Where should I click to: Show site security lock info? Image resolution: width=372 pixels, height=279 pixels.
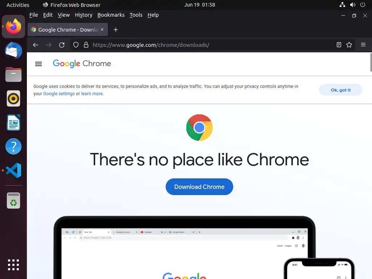coord(86,45)
